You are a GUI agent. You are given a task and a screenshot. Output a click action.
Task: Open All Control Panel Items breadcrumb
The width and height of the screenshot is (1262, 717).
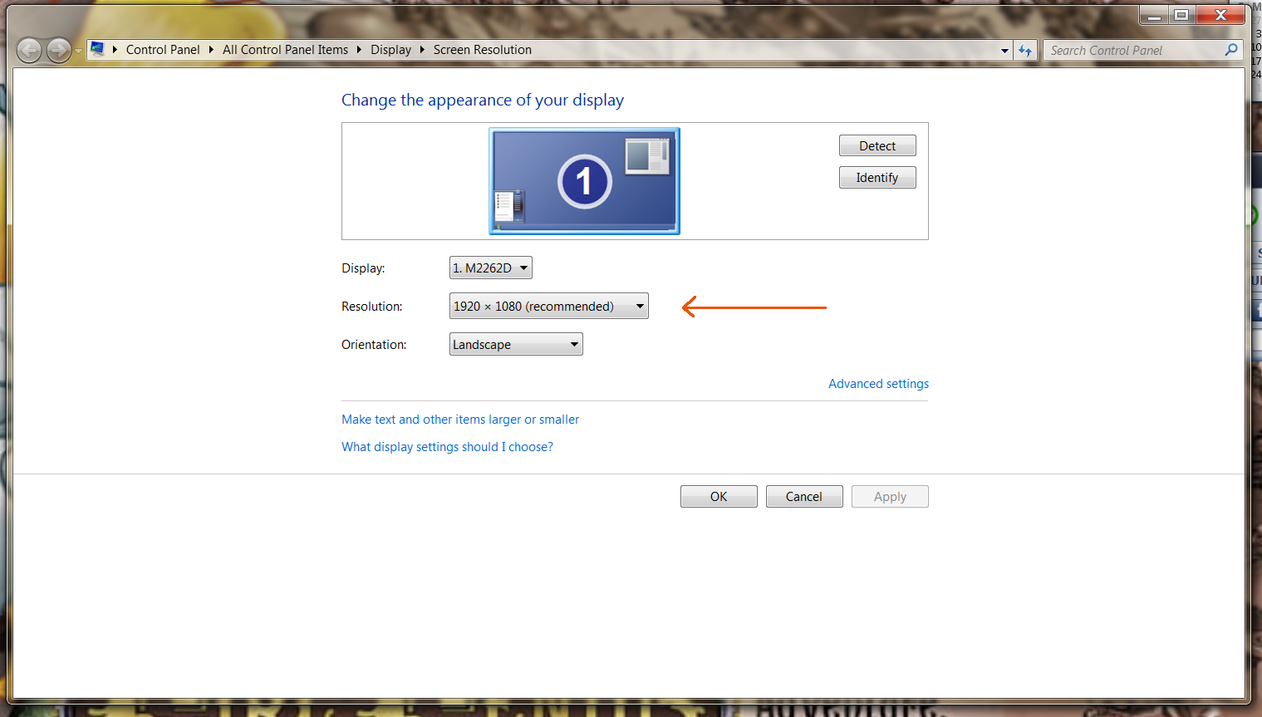point(285,50)
